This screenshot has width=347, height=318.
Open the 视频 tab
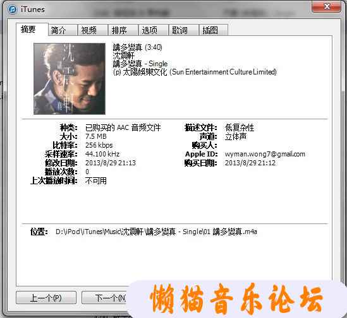pos(93,30)
